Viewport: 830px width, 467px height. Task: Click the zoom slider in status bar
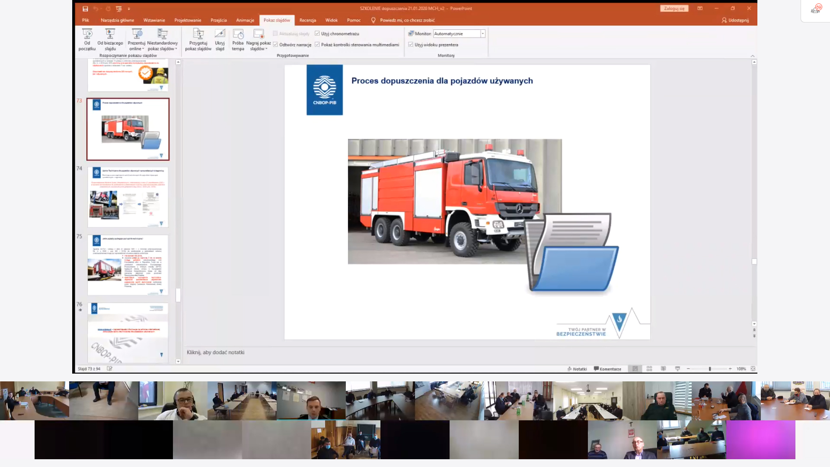coord(710,369)
